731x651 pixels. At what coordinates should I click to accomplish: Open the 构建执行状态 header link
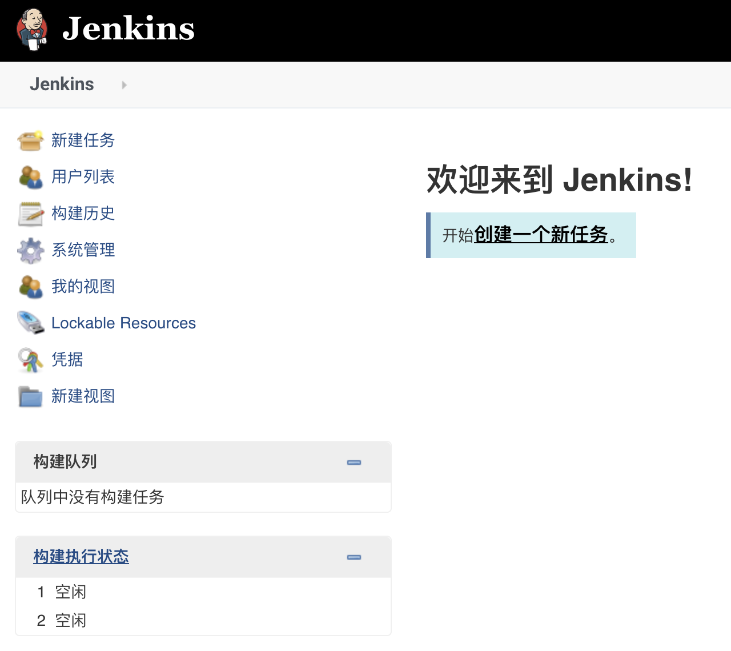click(81, 556)
